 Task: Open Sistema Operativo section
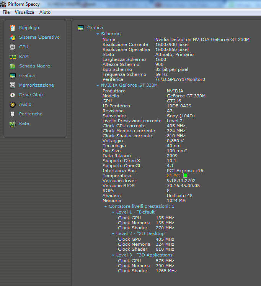pos(39,37)
